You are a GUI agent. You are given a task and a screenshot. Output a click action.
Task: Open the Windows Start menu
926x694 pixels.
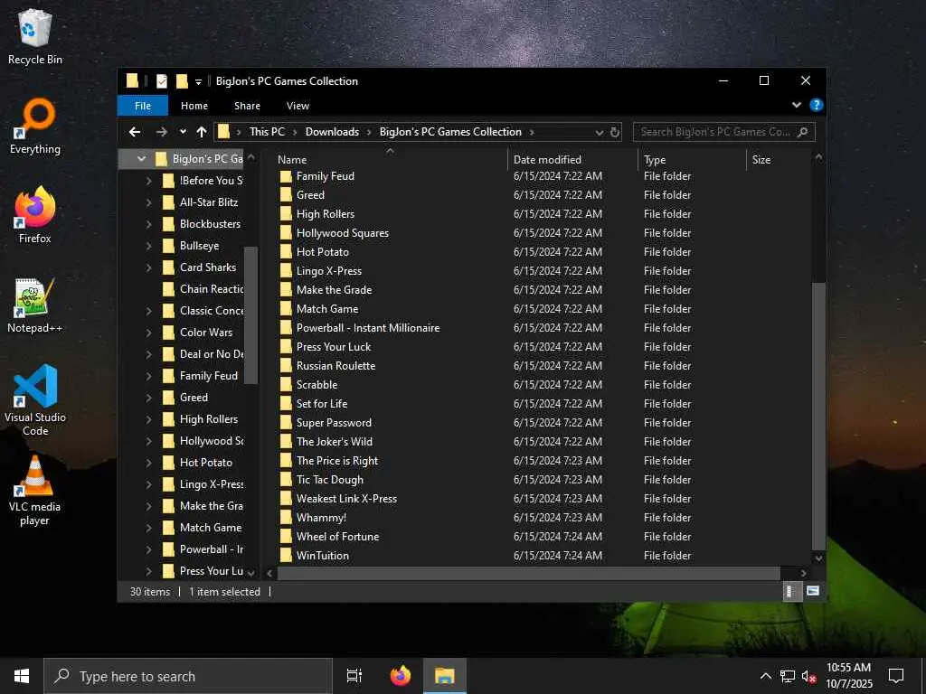[22, 676]
